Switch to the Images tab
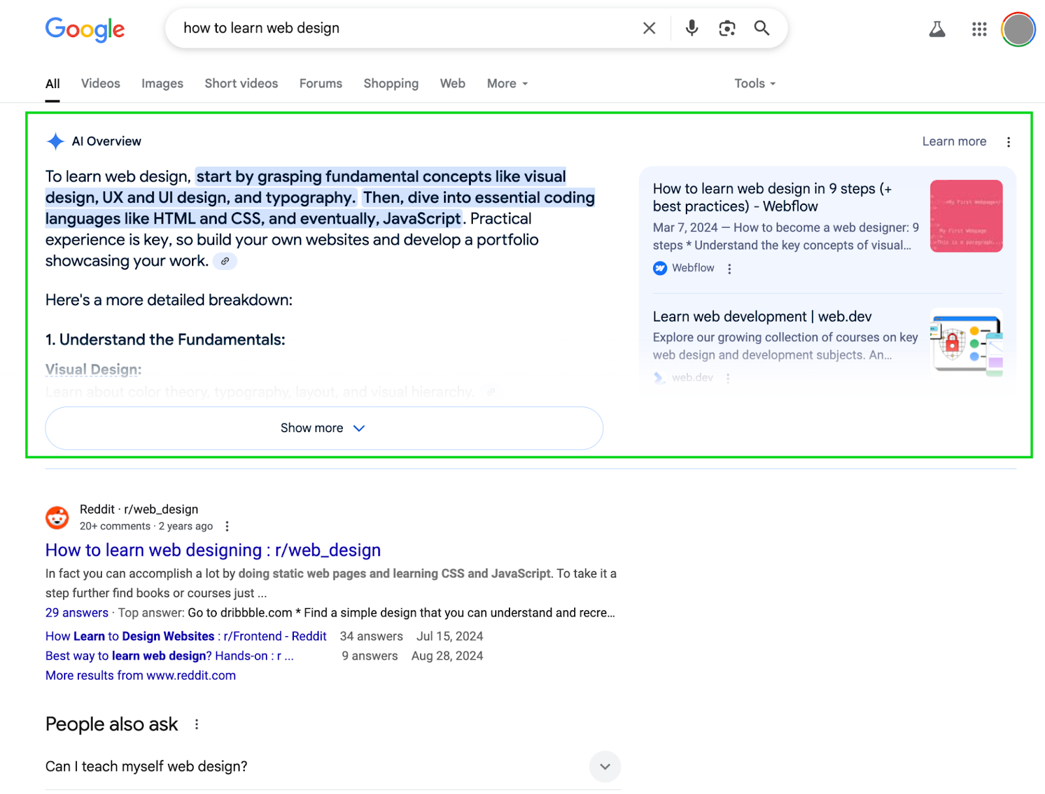 (162, 84)
